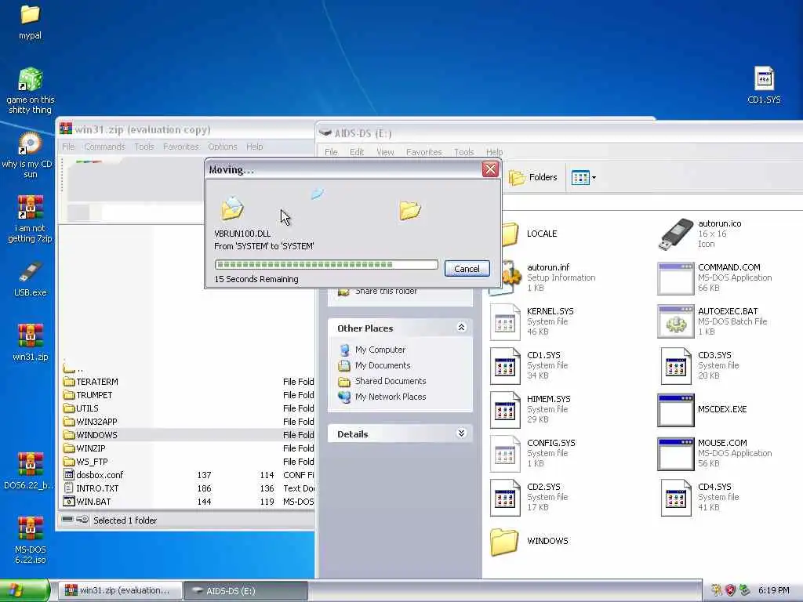
Task: Open File menu in AIDS-DS window
Action: pos(332,152)
